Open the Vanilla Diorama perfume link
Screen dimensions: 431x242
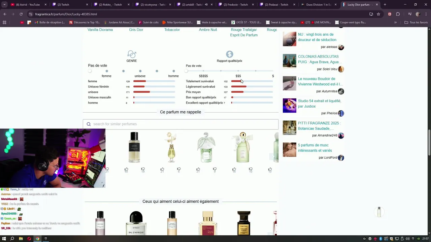[x=100, y=30]
